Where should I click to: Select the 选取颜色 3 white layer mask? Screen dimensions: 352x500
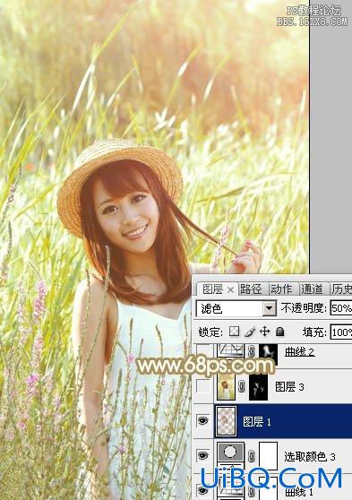point(268,456)
